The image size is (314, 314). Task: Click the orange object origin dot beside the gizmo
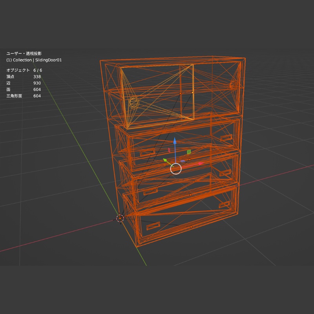(x=190, y=159)
